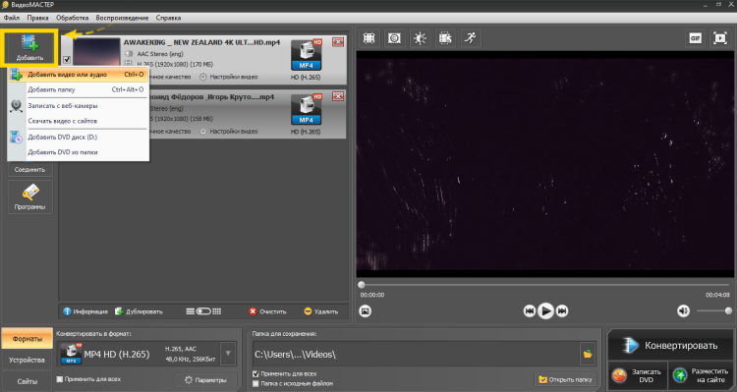Image resolution: width=737 pixels, height=392 pixels.
Task: Toggle Применить для всех under save folder
Action: pos(255,373)
